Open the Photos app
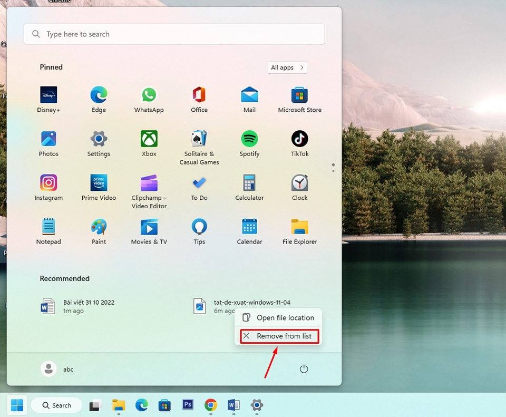Screen dimensions: 506x417 48,143
